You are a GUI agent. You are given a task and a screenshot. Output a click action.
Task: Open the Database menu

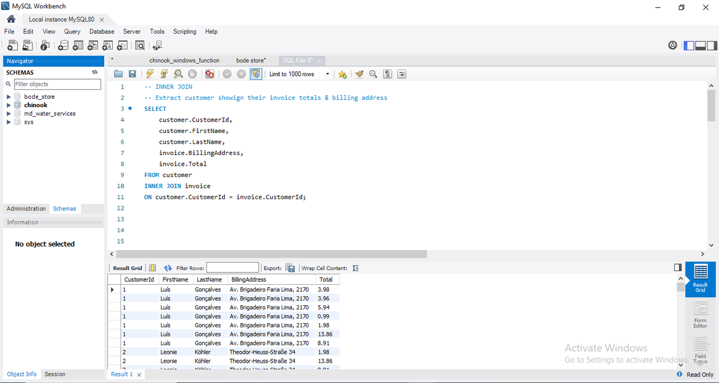tap(102, 31)
